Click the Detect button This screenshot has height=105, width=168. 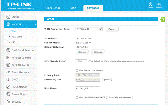[x=112, y=29]
